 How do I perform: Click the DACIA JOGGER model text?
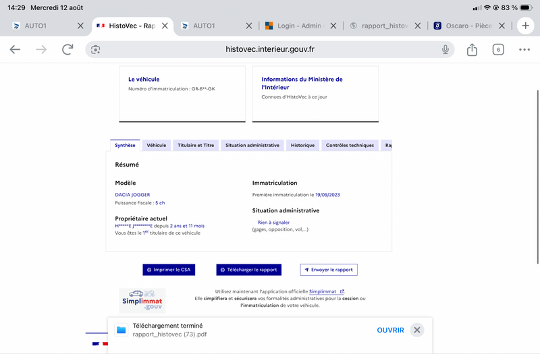132,195
